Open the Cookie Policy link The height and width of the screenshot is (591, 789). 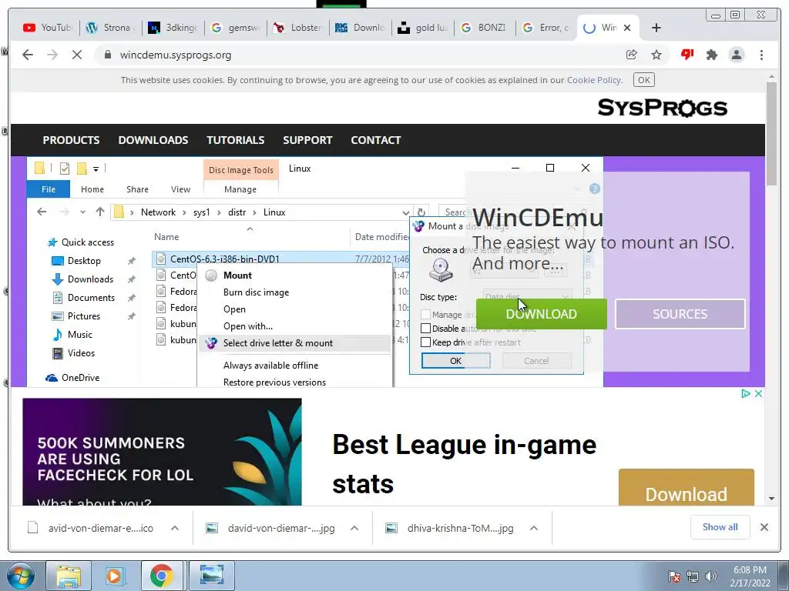click(x=594, y=80)
